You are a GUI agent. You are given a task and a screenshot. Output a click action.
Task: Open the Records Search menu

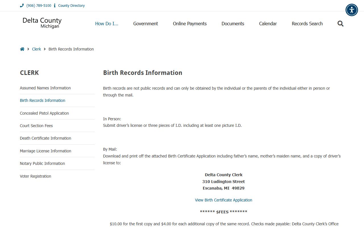point(307,24)
